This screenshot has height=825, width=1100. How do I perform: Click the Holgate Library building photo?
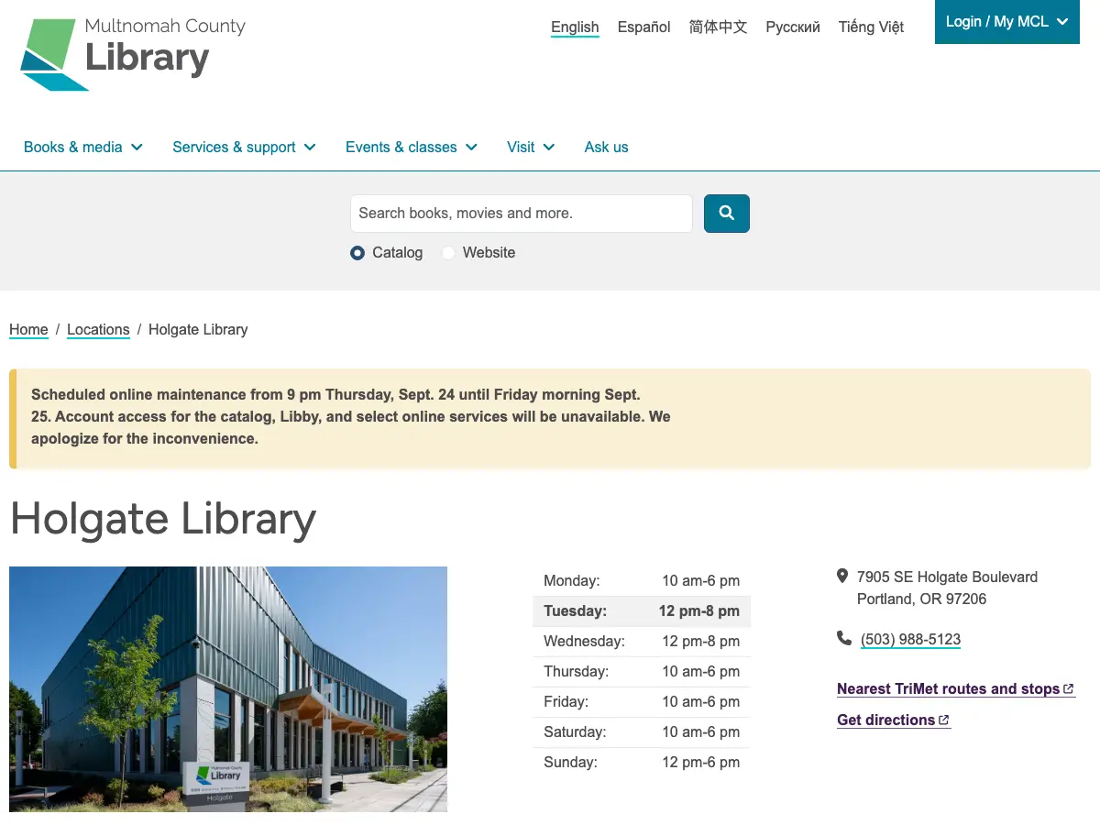[228, 689]
